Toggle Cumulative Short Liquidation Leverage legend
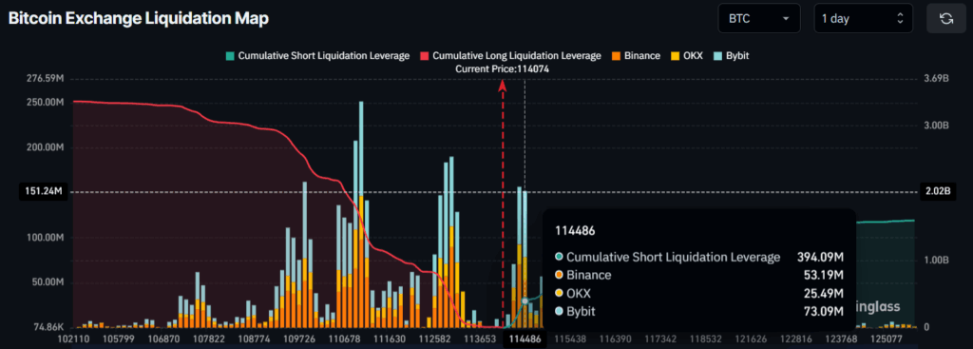 [x=317, y=56]
